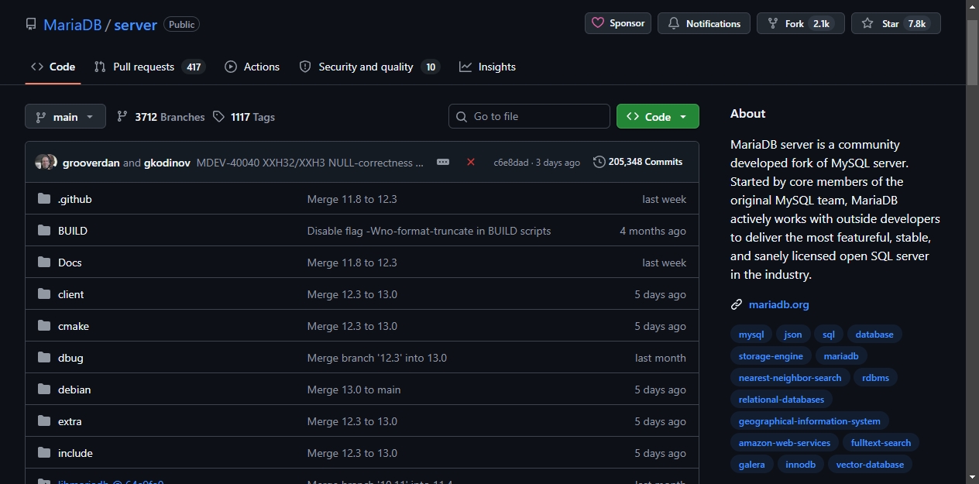The height and width of the screenshot is (484, 979).
Task: Open the Insights tab
Action: click(487, 67)
